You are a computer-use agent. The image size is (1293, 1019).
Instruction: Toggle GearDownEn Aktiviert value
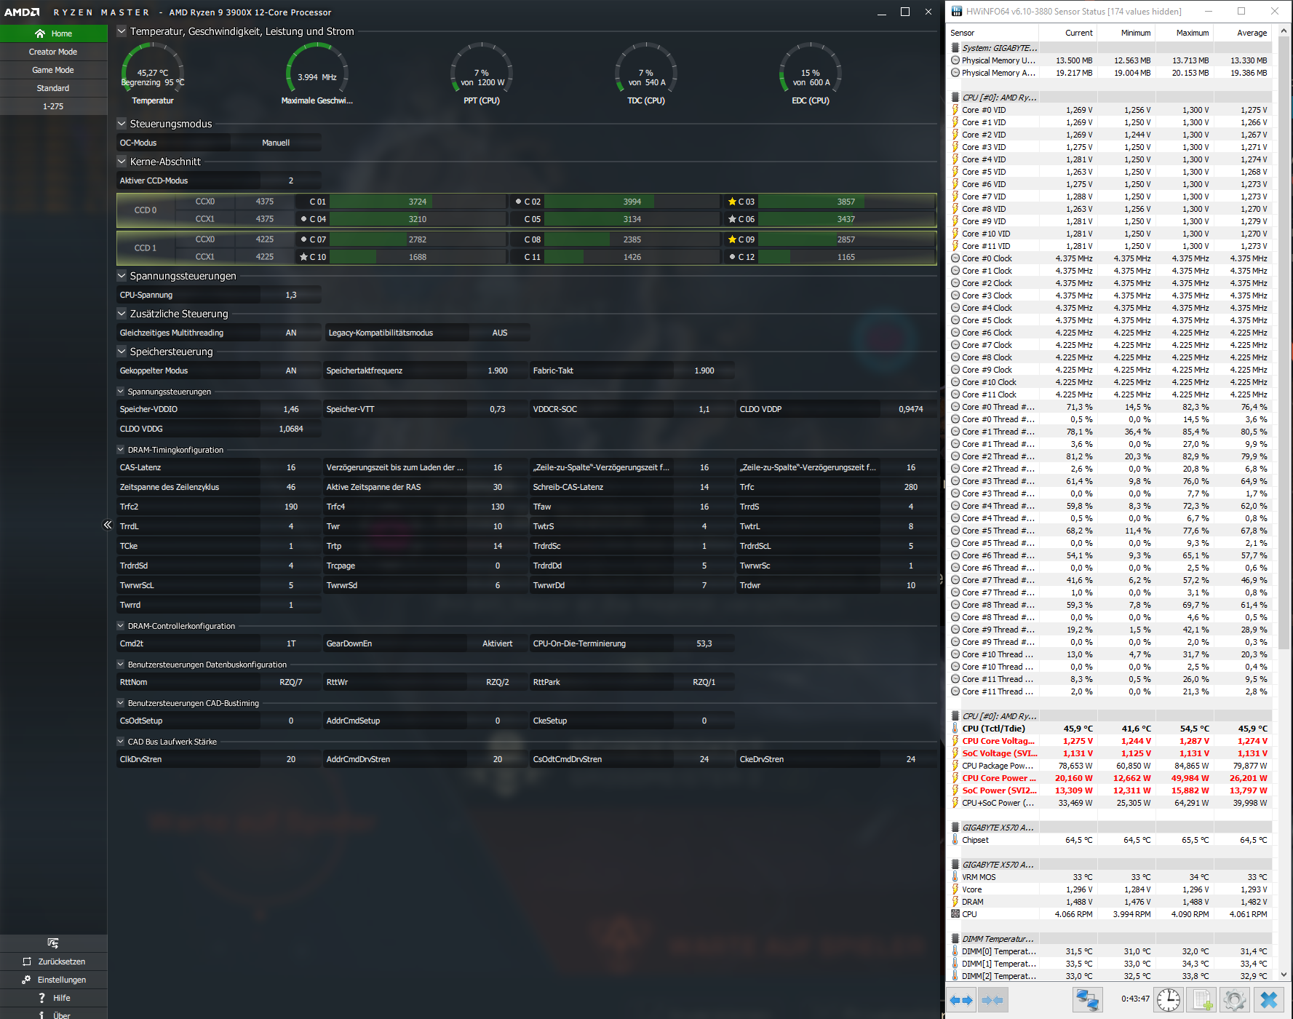pyautogui.click(x=498, y=643)
